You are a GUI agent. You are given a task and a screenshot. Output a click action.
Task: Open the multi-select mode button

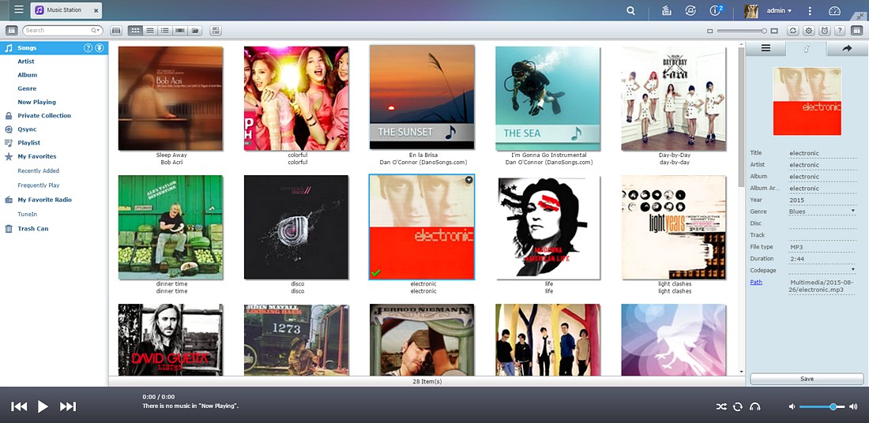click(216, 31)
